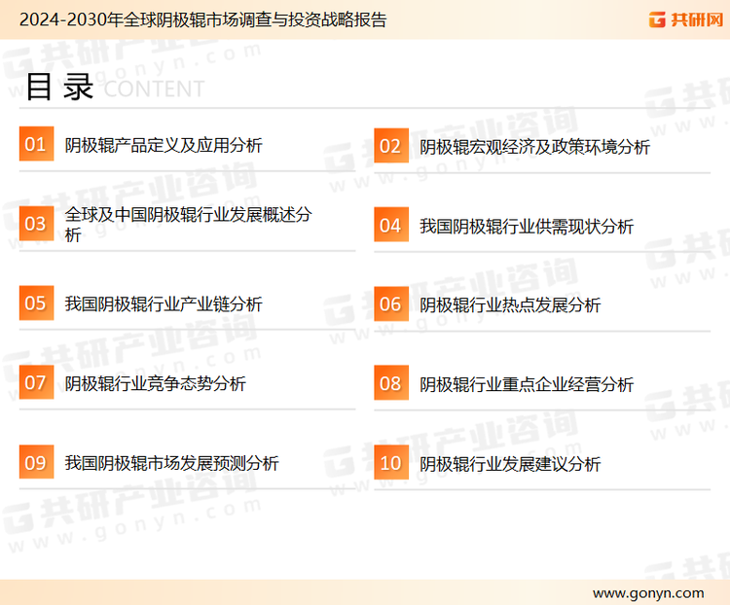Open chapter 阴极辊行业发展建议分析
The height and width of the screenshot is (605, 730).
click(x=510, y=465)
